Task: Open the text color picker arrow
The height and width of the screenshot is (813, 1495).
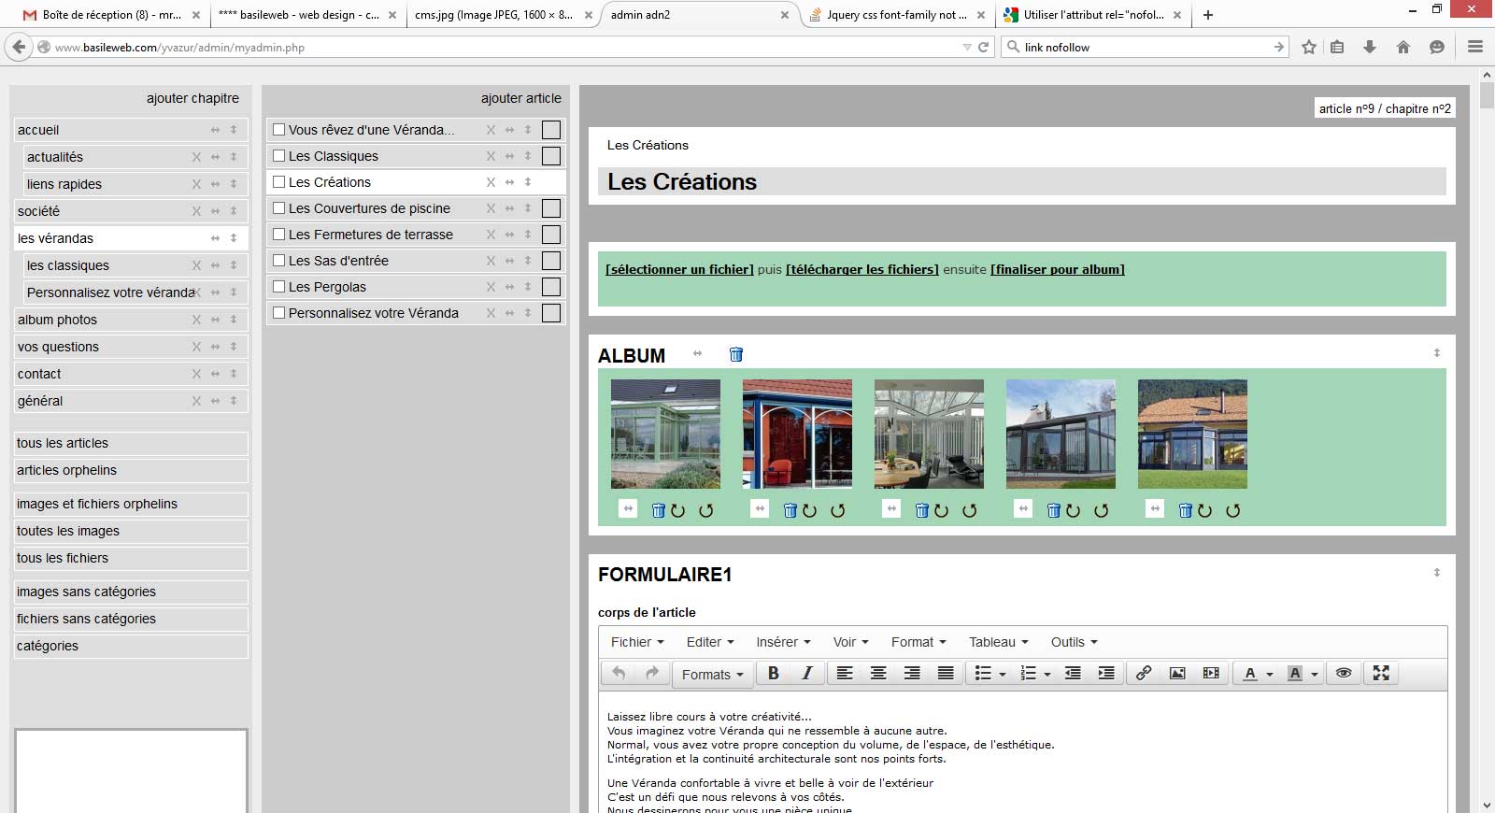Action: [1270, 674]
